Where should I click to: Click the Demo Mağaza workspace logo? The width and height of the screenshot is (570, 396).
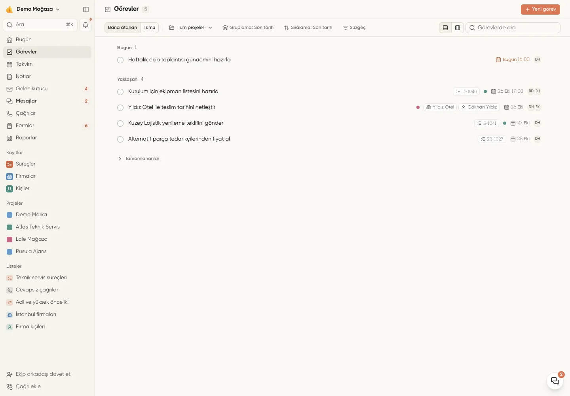(x=9, y=9)
